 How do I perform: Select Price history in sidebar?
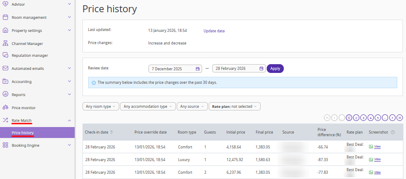coord(23,133)
